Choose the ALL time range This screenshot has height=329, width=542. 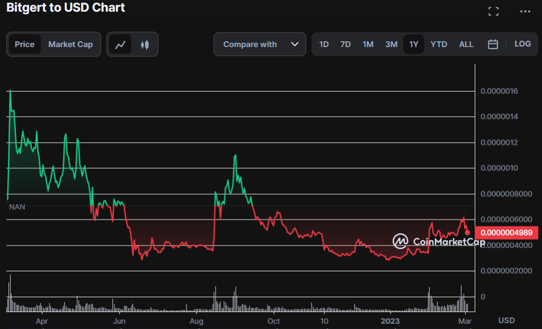466,44
